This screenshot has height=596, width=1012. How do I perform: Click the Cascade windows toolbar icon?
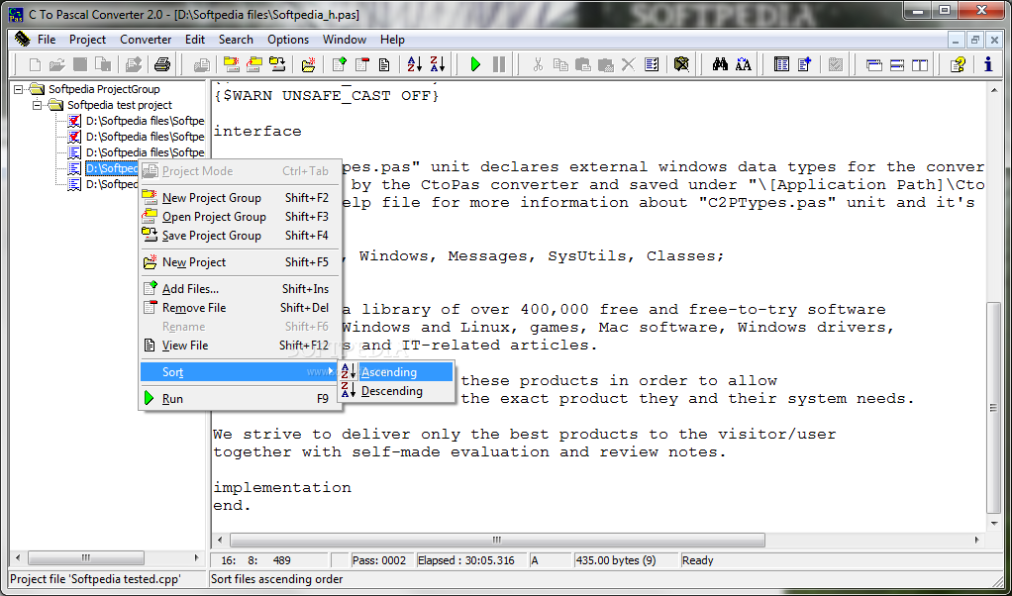tap(874, 64)
